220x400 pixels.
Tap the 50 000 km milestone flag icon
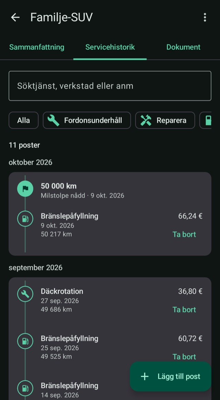[x=25, y=189]
